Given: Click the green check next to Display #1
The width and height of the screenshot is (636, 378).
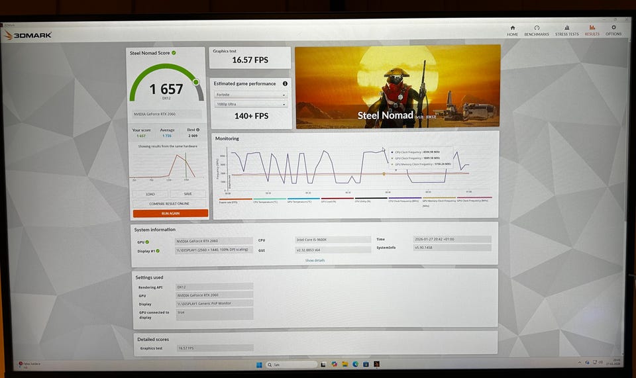Looking at the screenshot, I should pyautogui.click(x=158, y=251).
